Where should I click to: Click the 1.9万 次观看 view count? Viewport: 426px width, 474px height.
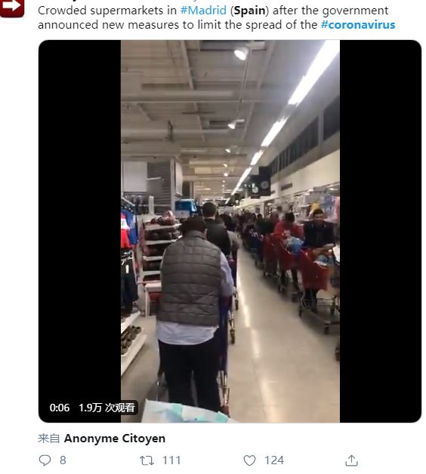[x=106, y=408]
